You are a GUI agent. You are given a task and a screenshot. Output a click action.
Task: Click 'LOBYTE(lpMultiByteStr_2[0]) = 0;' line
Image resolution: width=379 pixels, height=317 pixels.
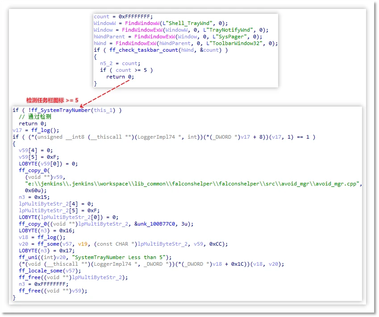69,217
